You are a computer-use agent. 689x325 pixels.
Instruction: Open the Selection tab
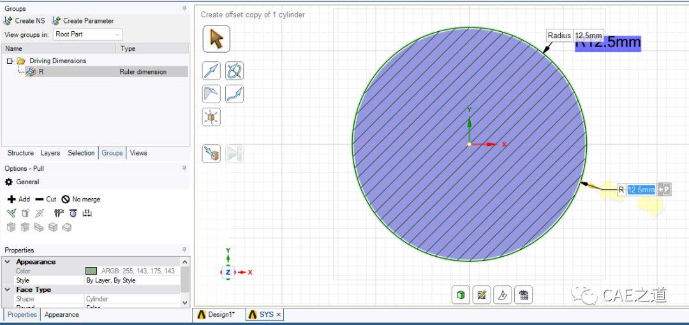pyautogui.click(x=81, y=153)
